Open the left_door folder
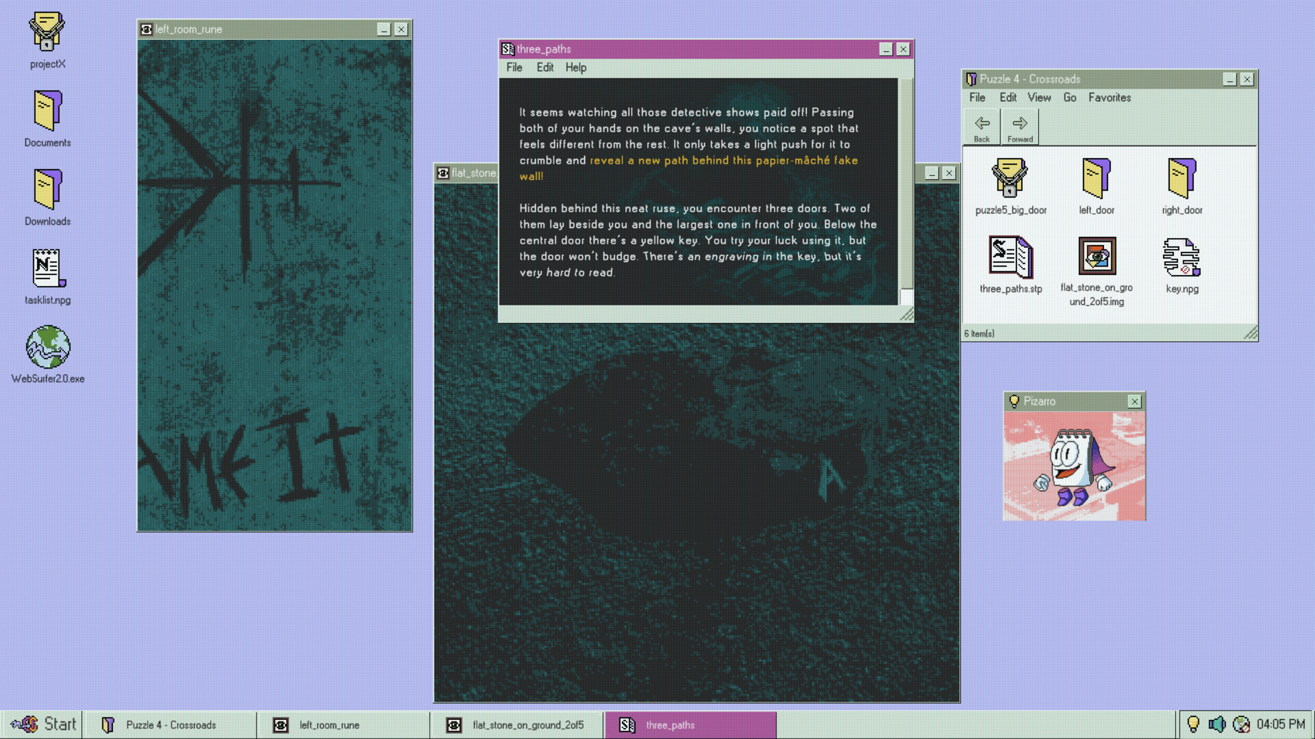Image resolution: width=1315 pixels, height=739 pixels. tap(1096, 179)
